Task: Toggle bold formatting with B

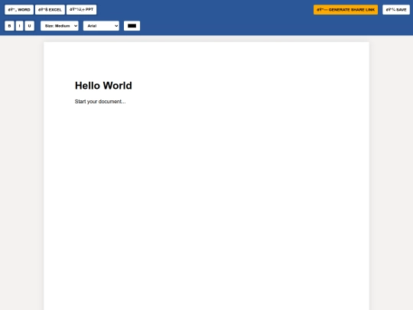Action: coord(9,26)
